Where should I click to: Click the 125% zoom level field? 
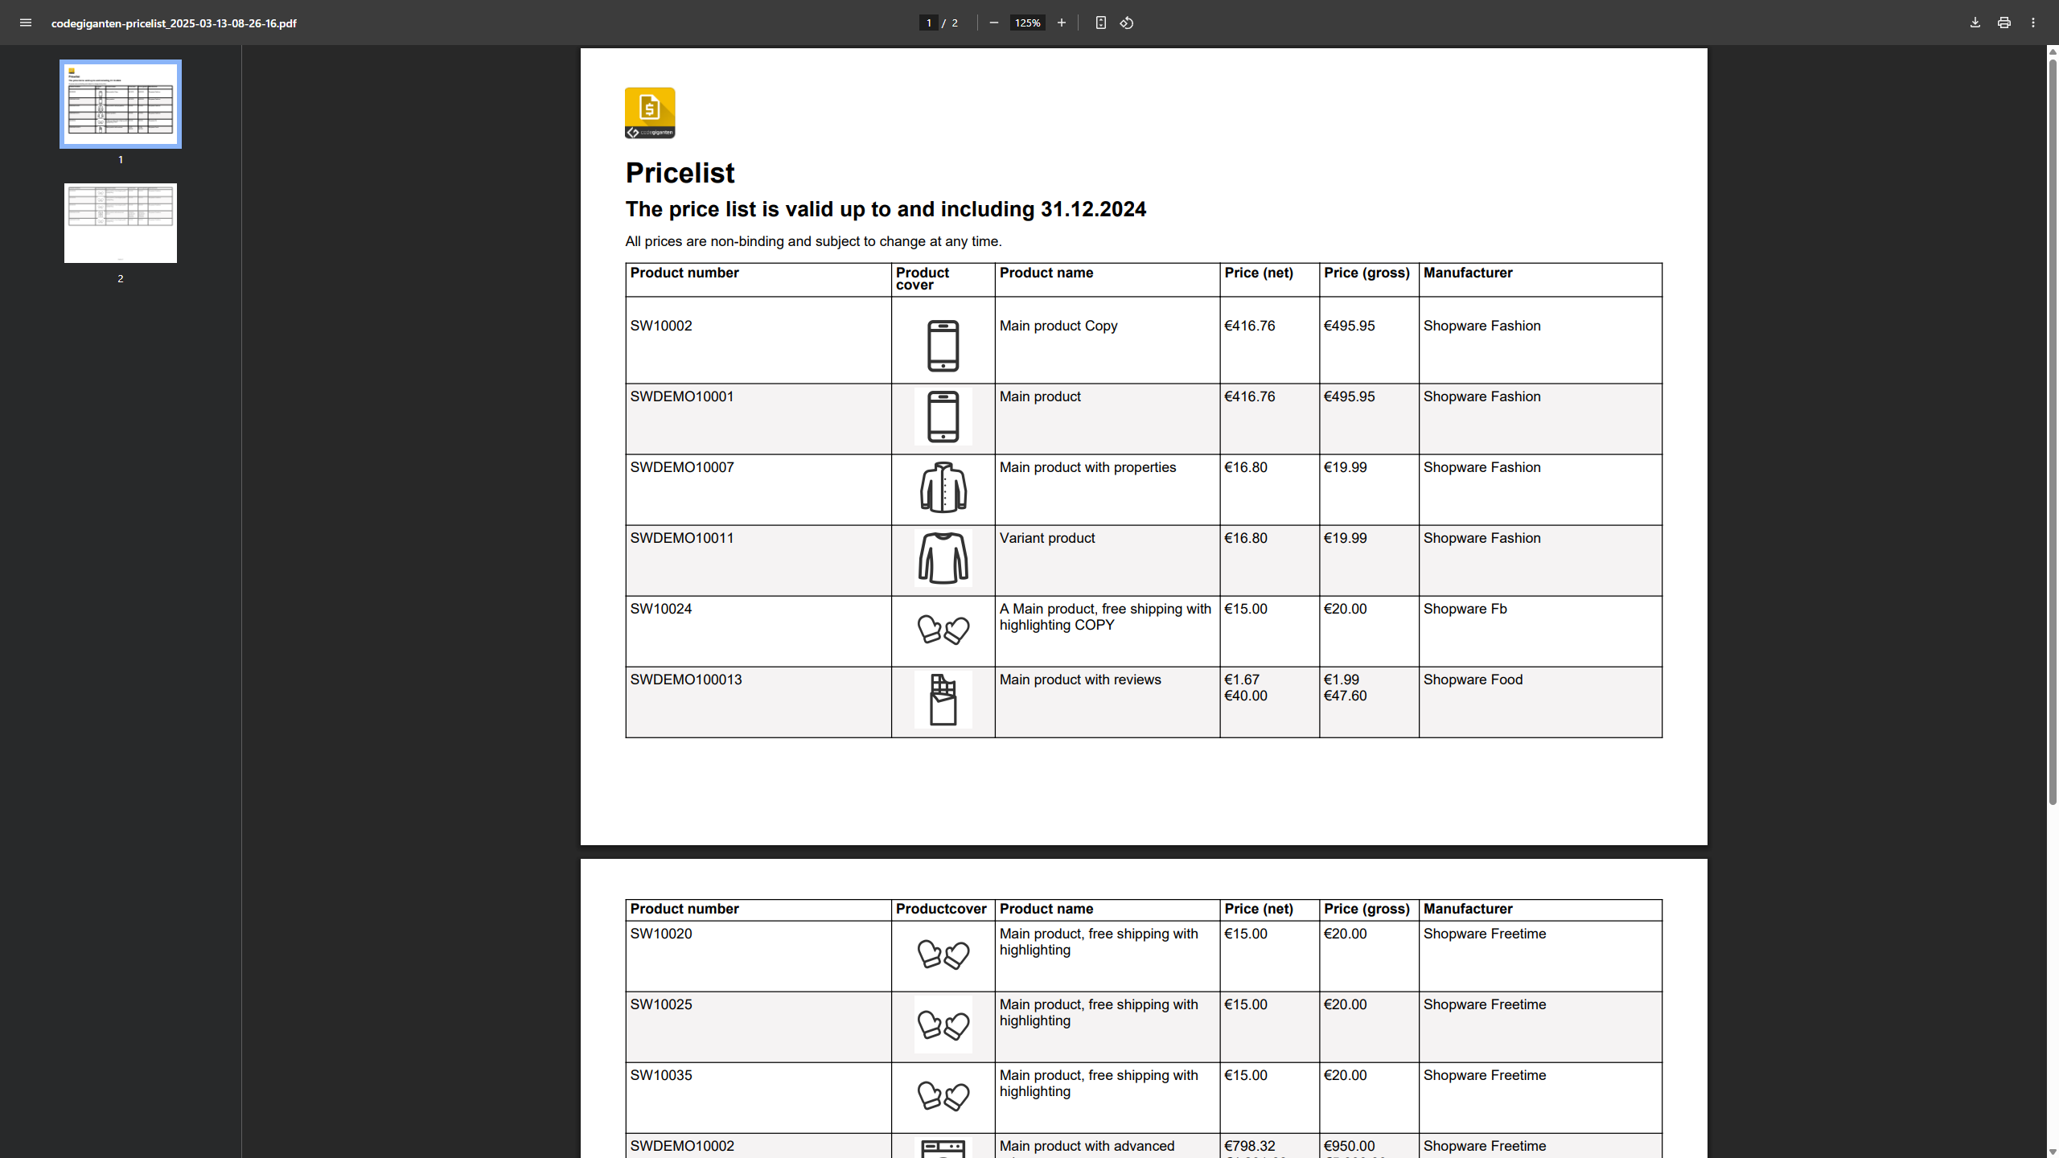click(x=1027, y=23)
